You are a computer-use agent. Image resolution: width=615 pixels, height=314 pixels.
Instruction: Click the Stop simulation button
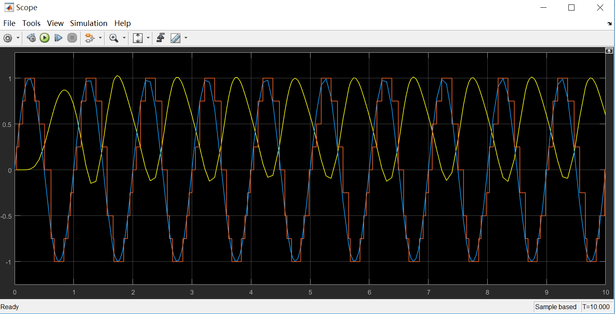click(x=72, y=38)
